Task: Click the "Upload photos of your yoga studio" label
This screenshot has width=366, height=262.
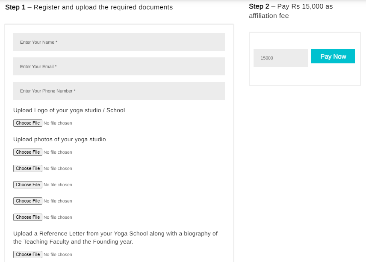Action: tap(59, 139)
